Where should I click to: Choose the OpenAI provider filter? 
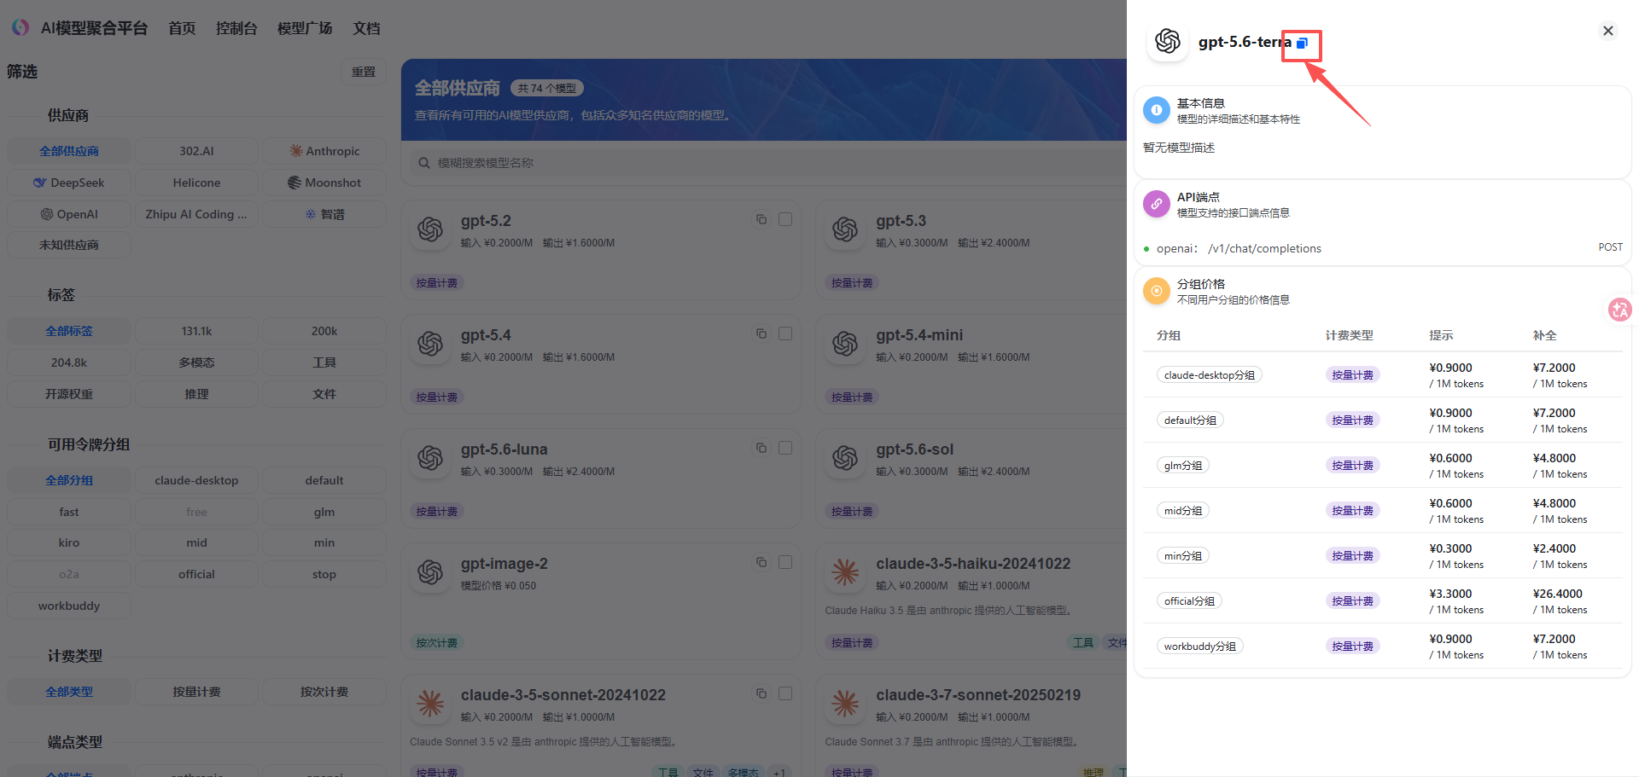(x=69, y=214)
